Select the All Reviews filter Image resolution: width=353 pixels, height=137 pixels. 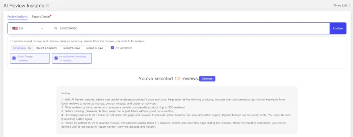click(22, 48)
